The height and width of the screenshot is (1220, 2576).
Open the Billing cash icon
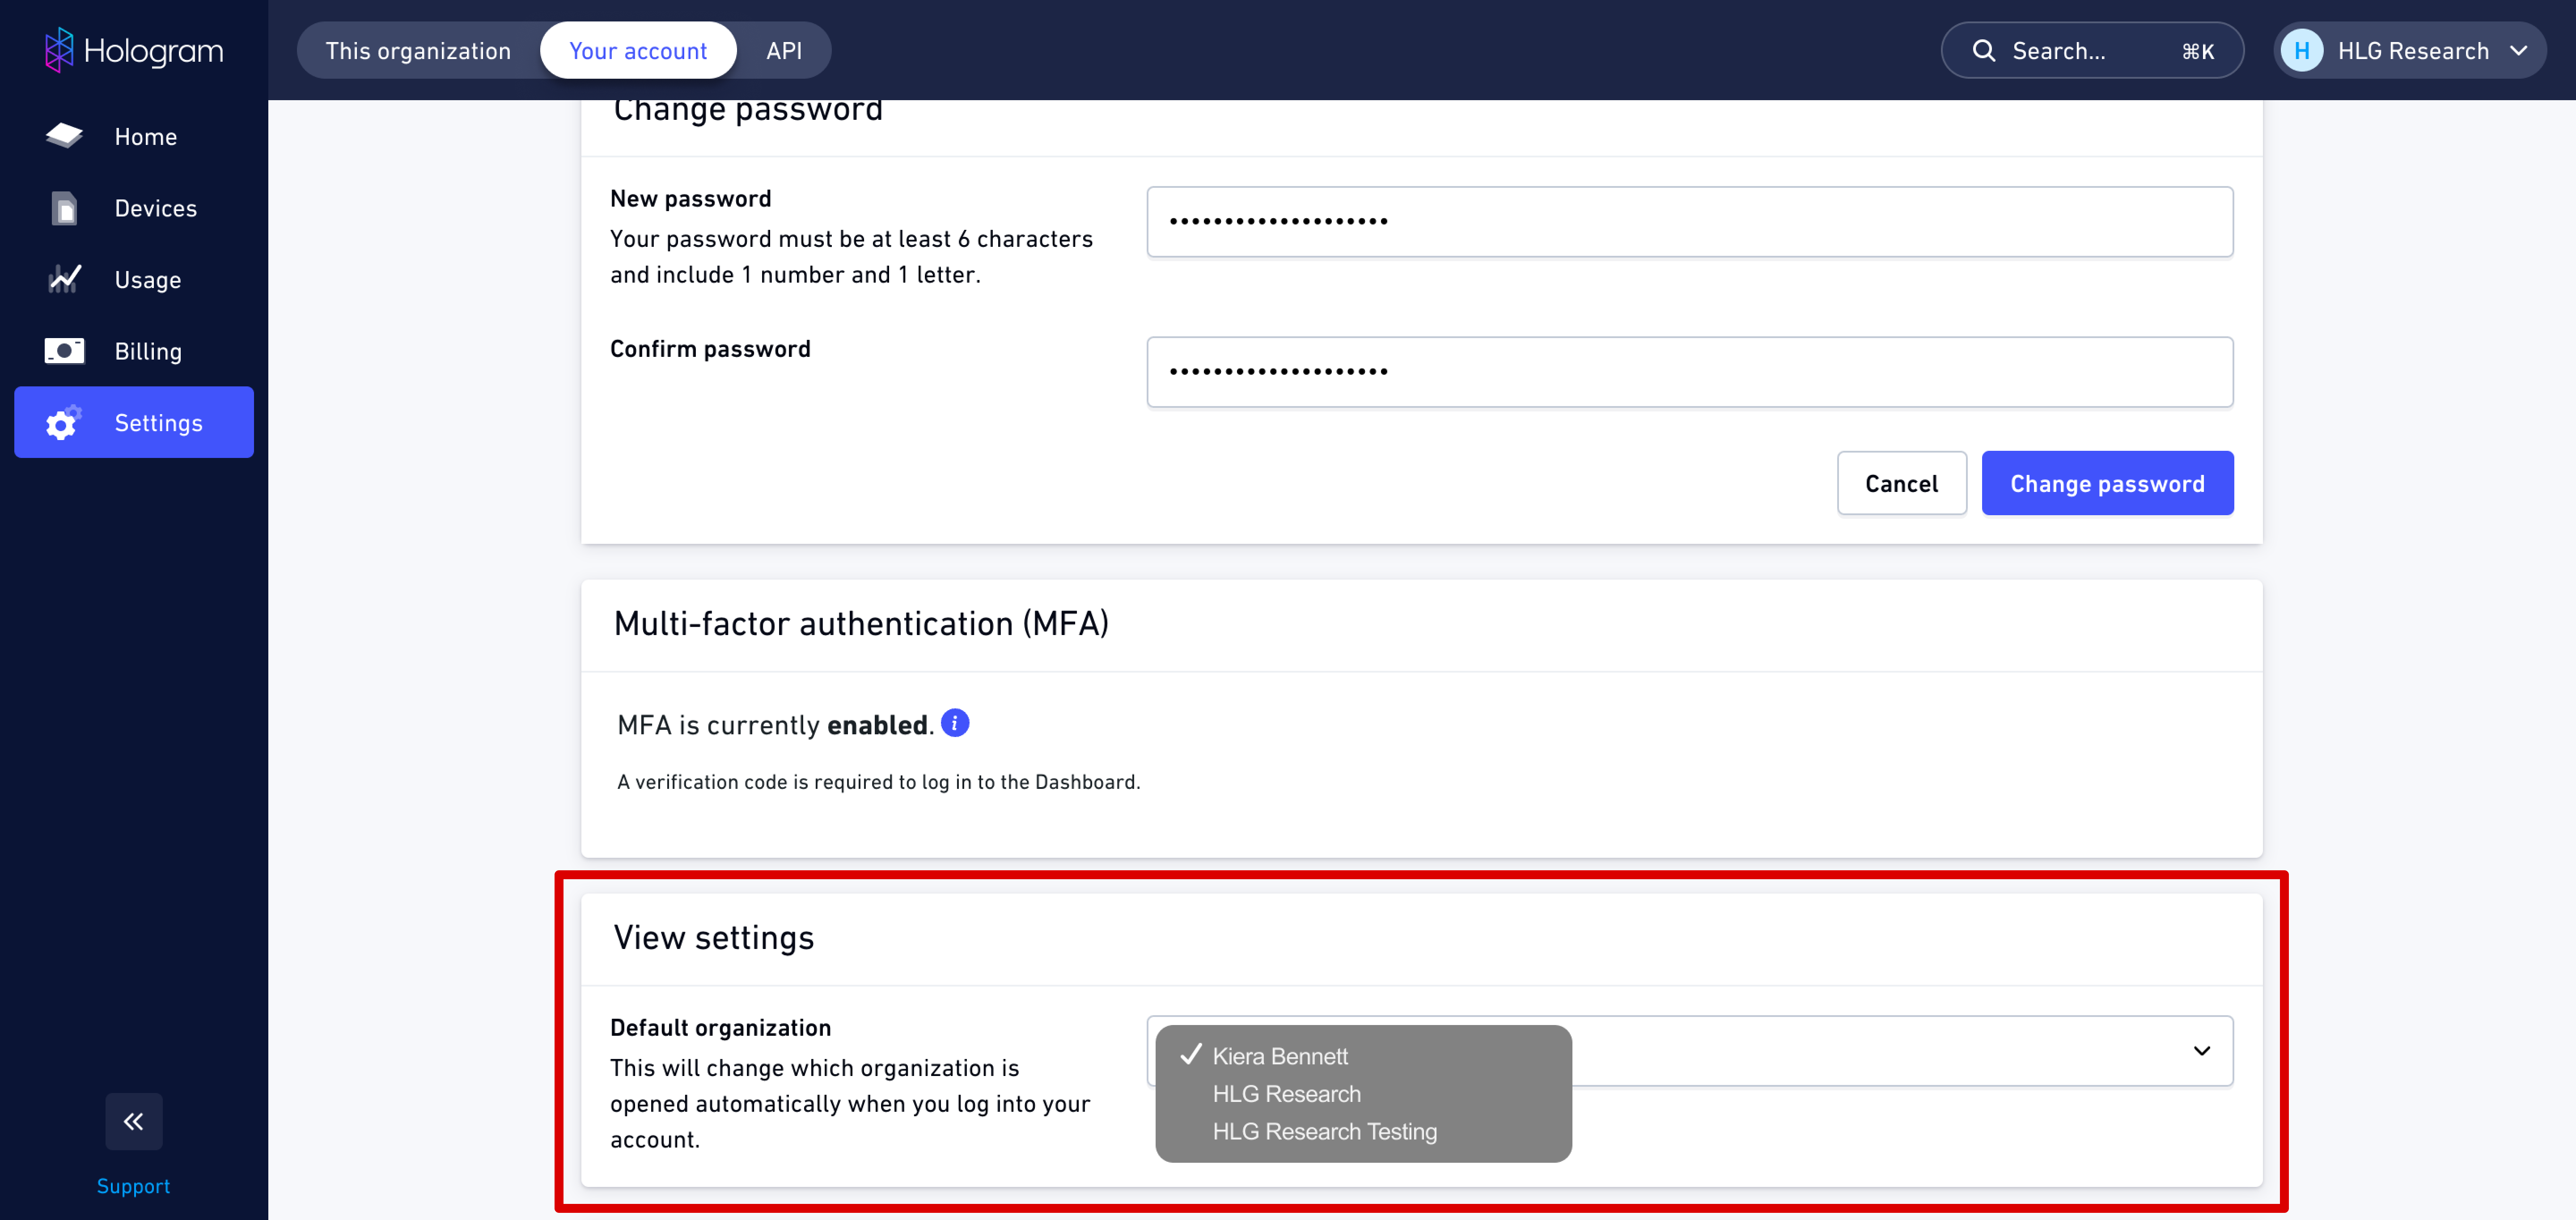click(x=64, y=351)
